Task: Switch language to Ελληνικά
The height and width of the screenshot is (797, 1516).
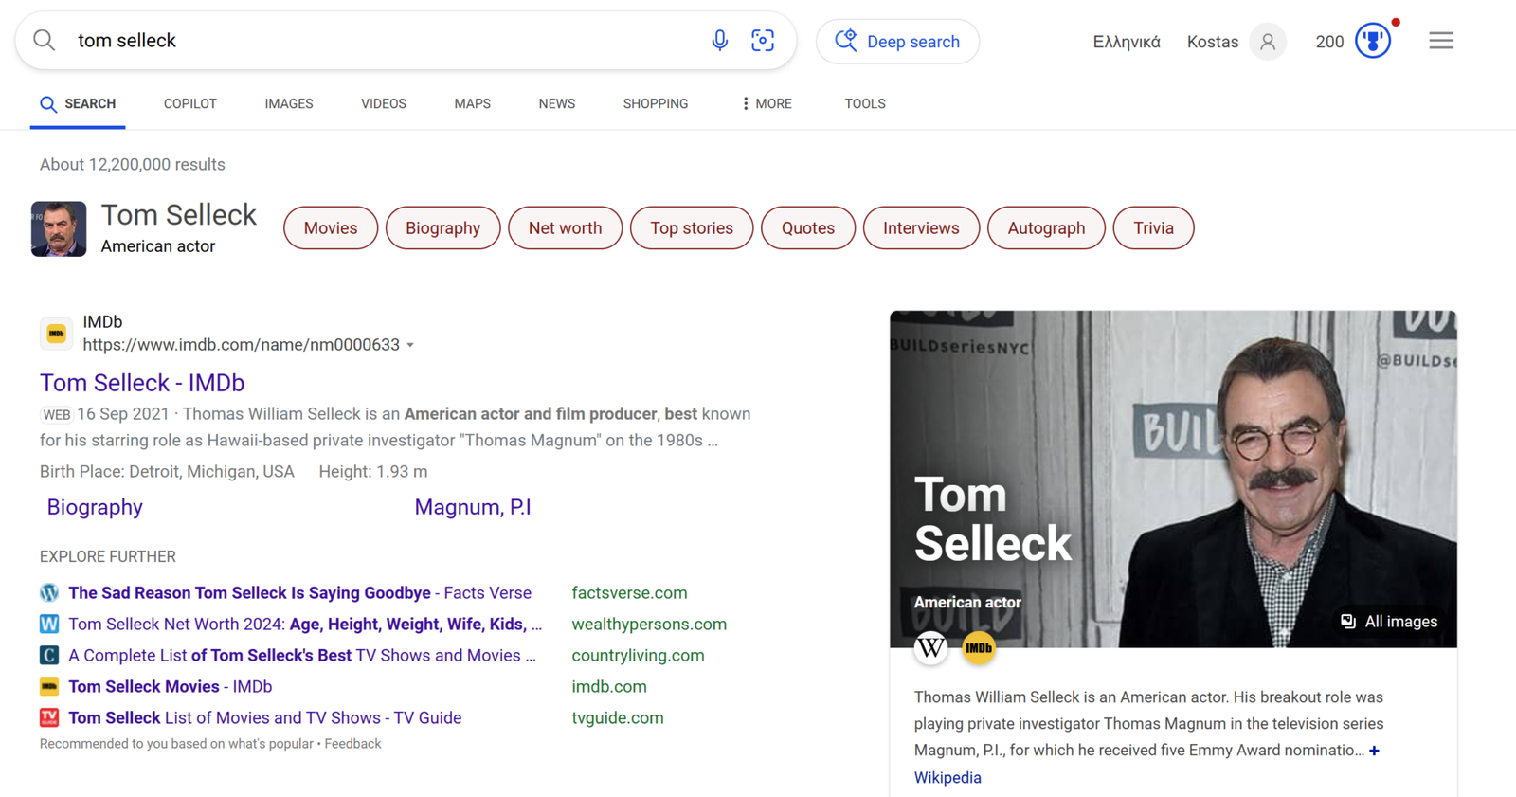Action: pos(1126,42)
